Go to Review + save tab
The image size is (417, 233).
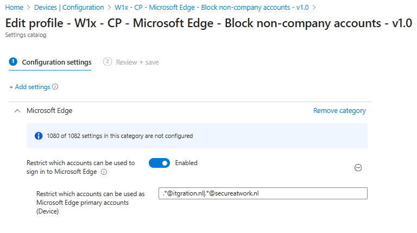click(137, 62)
